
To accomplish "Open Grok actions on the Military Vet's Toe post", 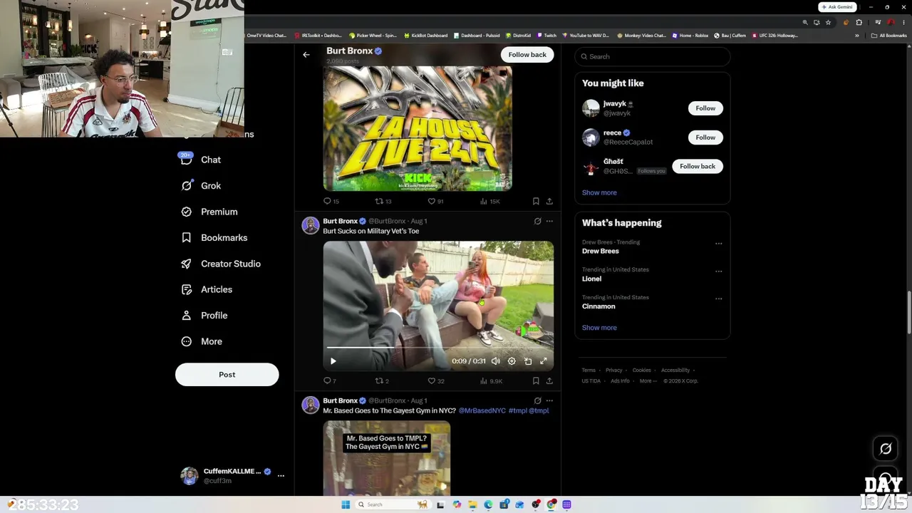I will pos(538,222).
